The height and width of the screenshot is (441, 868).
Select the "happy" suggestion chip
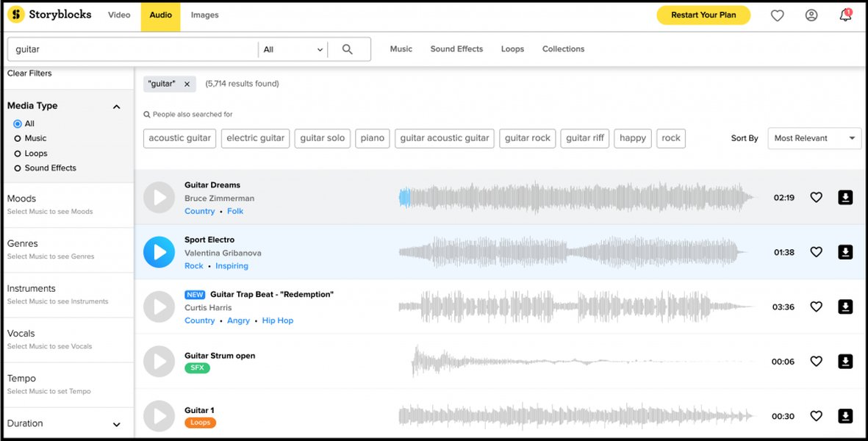click(633, 138)
